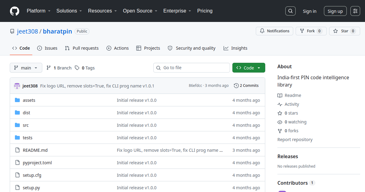Click commit message 'Fix logo URL' in header row
The height and width of the screenshot is (192, 365).
(x=97, y=86)
